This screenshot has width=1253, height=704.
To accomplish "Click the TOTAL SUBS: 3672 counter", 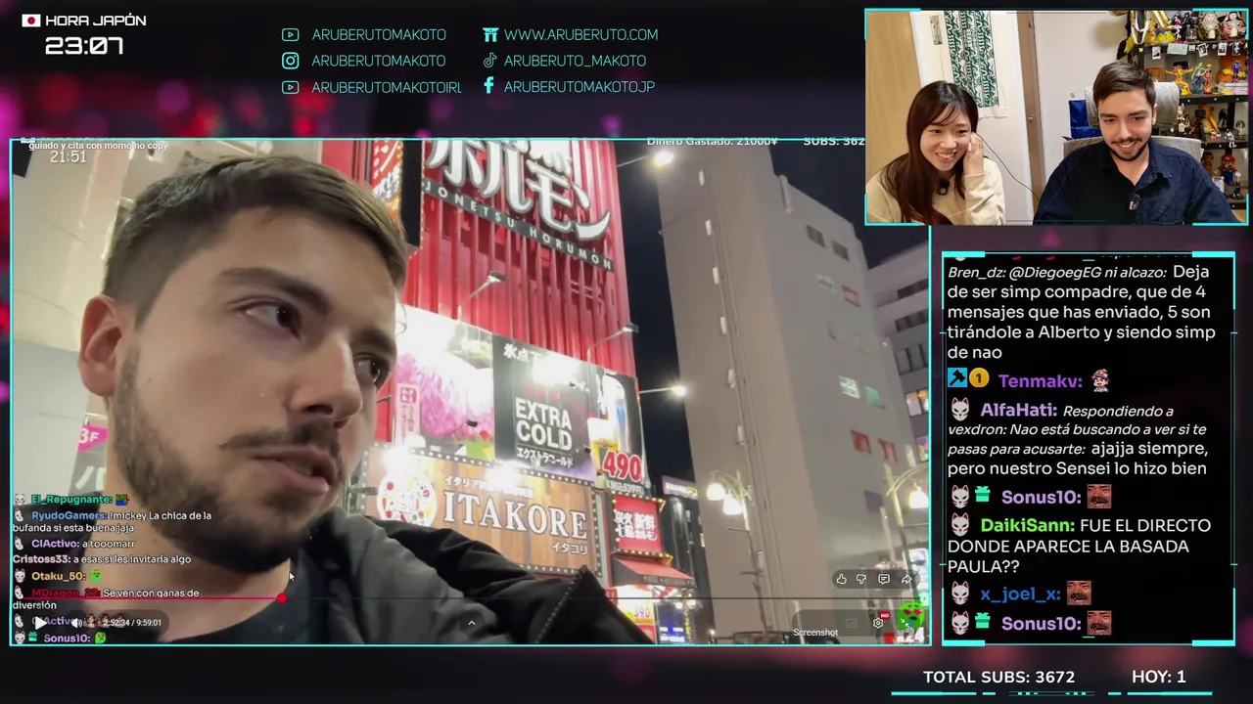I will (998, 677).
